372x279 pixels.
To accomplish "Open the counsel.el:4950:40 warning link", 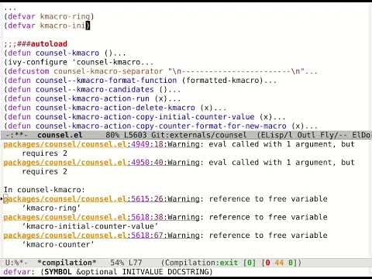I will click(83, 163).
